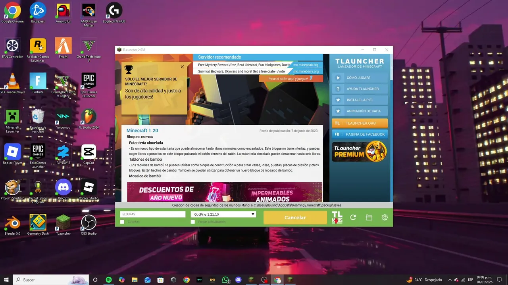Open Geometry Dash desktop icon
This screenshot has width=508, height=285.
[38, 224]
